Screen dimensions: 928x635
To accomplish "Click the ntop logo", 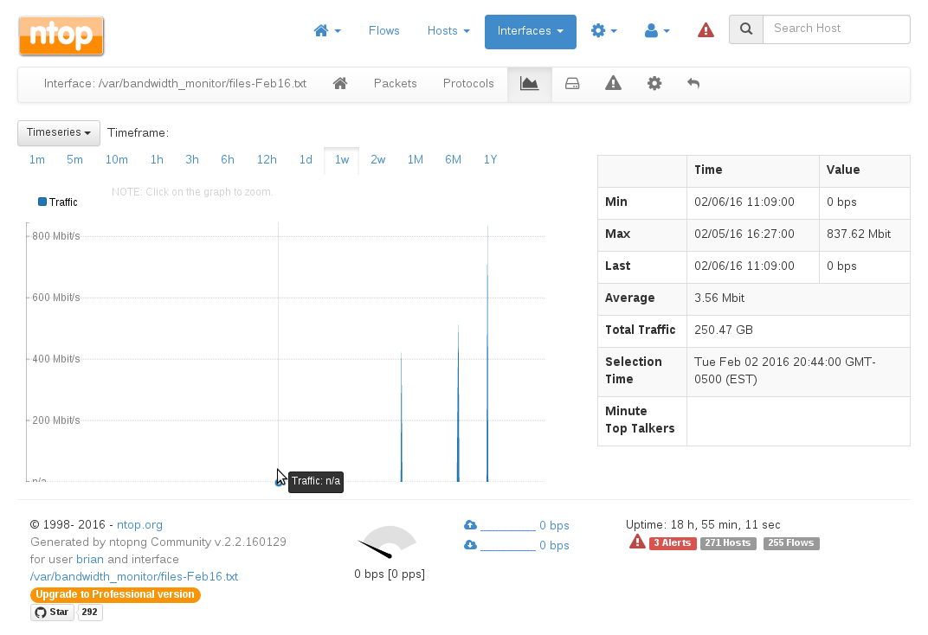I will coord(61,35).
